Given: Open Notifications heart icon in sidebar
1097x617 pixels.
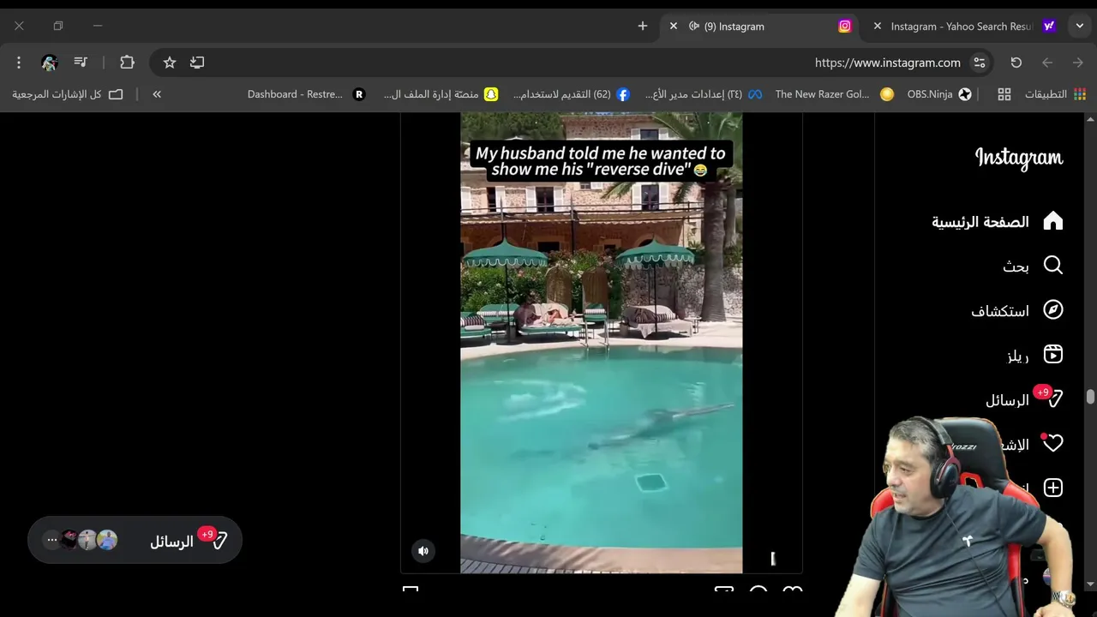Looking at the screenshot, I should click(x=1053, y=443).
